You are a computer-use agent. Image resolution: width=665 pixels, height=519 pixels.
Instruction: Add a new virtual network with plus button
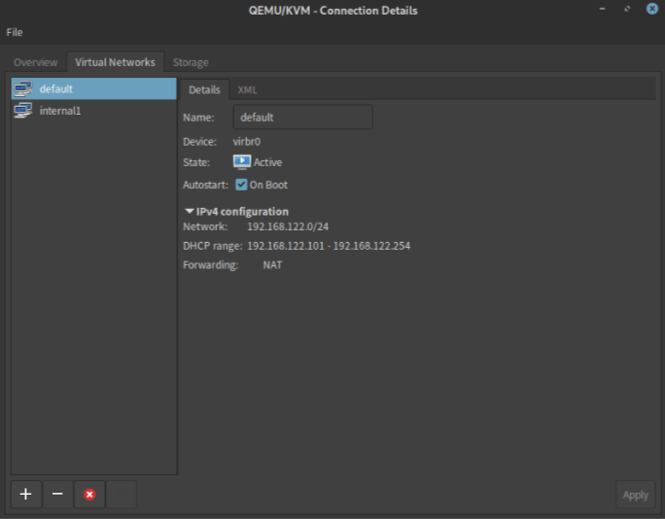pyautogui.click(x=26, y=494)
